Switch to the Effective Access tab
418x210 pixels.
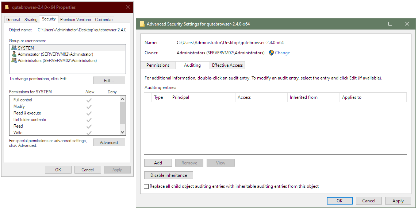pyautogui.click(x=227, y=65)
